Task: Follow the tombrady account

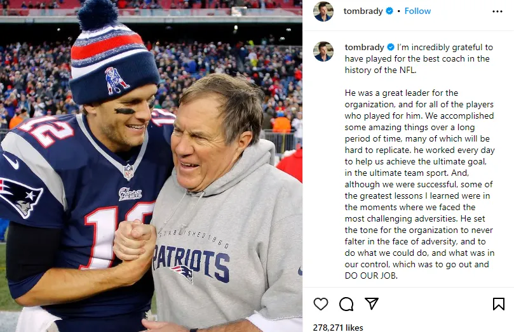Action: [417, 11]
